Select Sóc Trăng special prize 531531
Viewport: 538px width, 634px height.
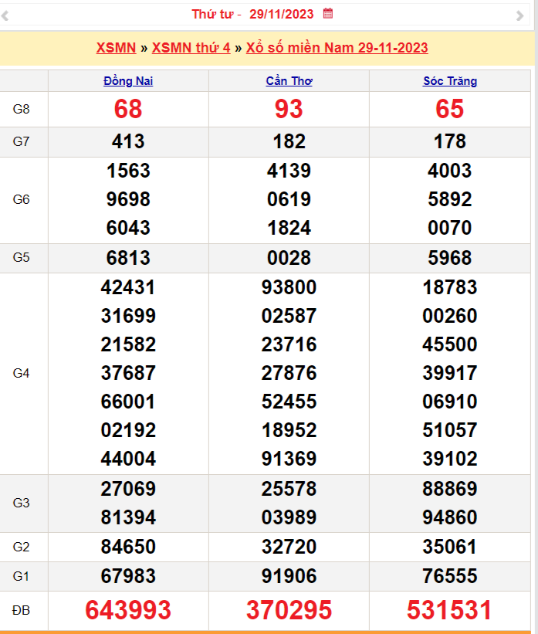coord(449,610)
